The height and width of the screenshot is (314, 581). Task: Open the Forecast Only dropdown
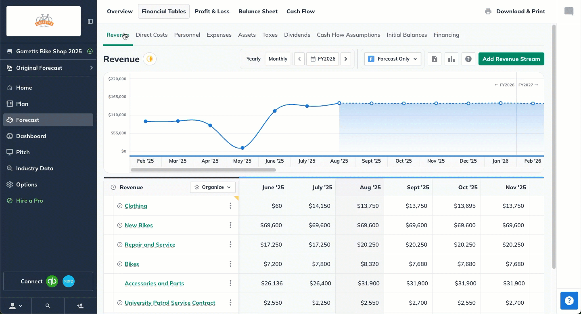click(x=392, y=59)
